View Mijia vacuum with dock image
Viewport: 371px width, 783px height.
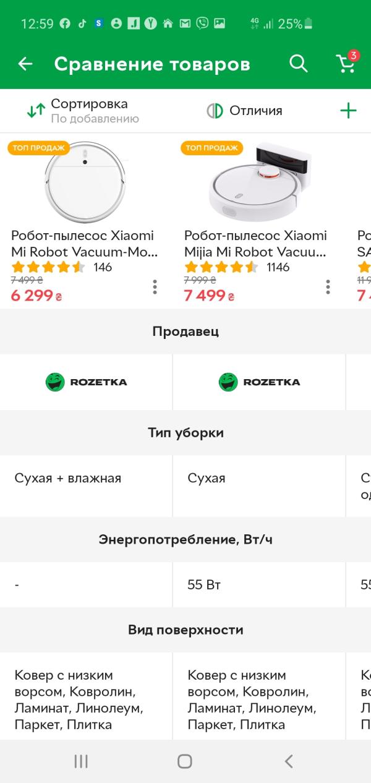coord(258,181)
